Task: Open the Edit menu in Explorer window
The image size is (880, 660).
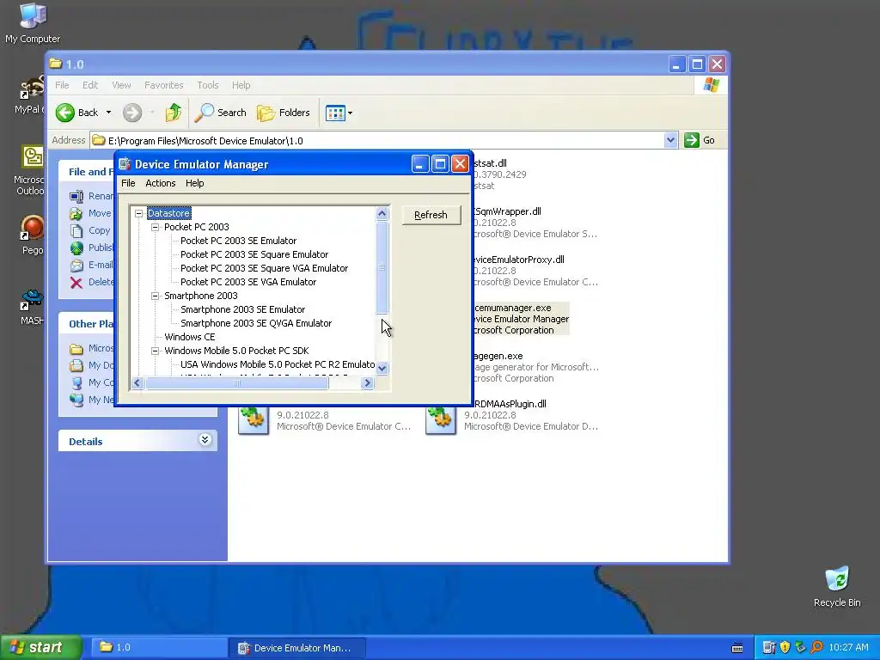Action: pos(89,85)
